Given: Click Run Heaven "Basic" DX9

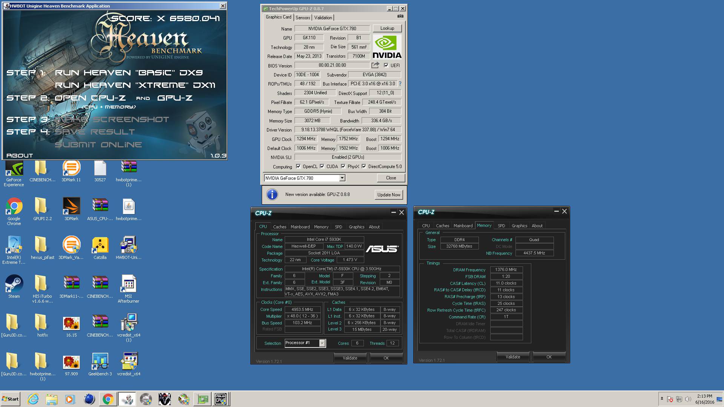Looking at the screenshot, I should (129, 72).
